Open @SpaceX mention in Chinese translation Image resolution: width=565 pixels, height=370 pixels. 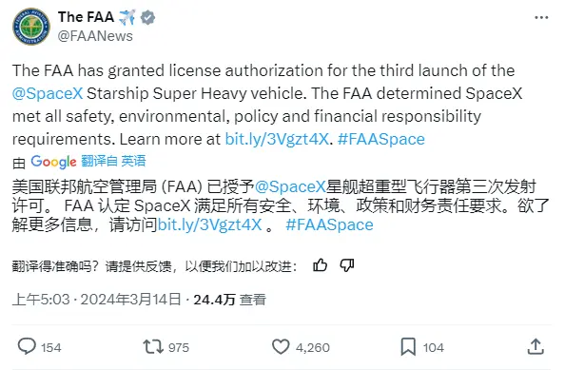pyautogui.click(x=290, y=186)
